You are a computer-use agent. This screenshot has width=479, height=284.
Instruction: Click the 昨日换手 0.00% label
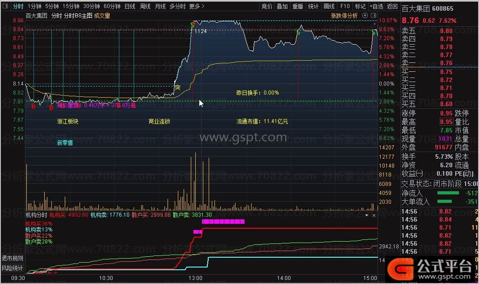tap(257, 93)
